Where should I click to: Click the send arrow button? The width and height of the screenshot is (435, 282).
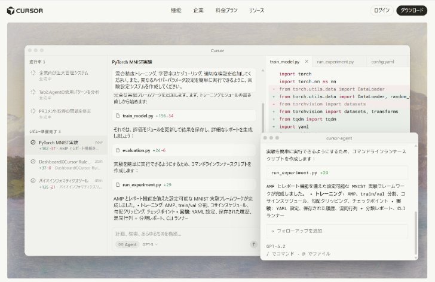[253, 244]
